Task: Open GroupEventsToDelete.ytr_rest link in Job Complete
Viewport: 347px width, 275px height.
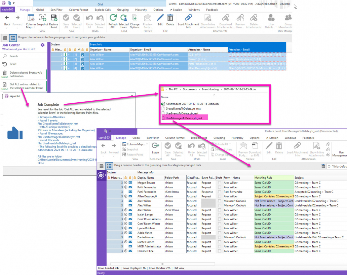Action: click(x=60, y=124)
